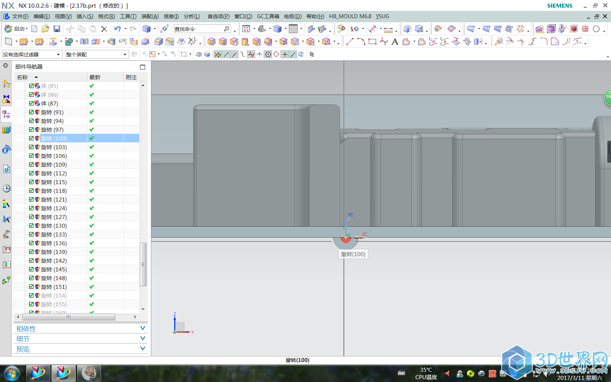Select the Arc curve tool
Screen dimensions: 611x382
[361, 41]
